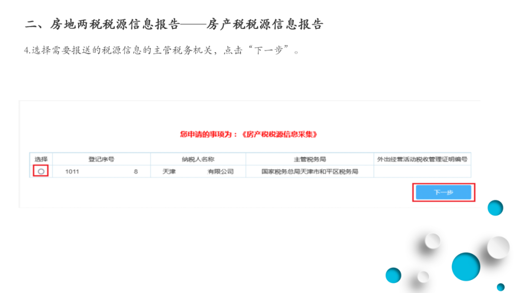Click the slide title 房地两税税源信息报告
Viewport: 520px width, 293px height.
click(174, 24)
